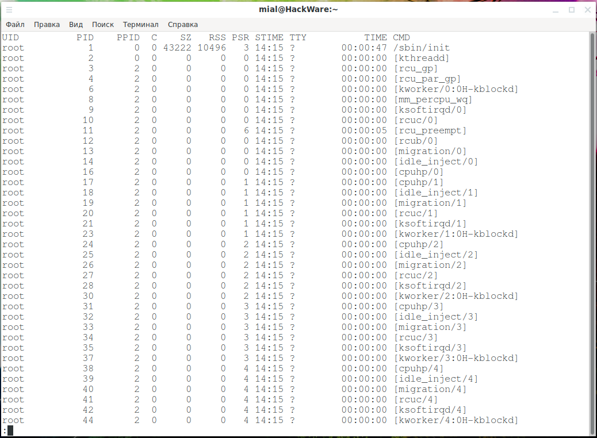
Task: Click the pager prompt cursor at bottom
Action: pos(10,431)
